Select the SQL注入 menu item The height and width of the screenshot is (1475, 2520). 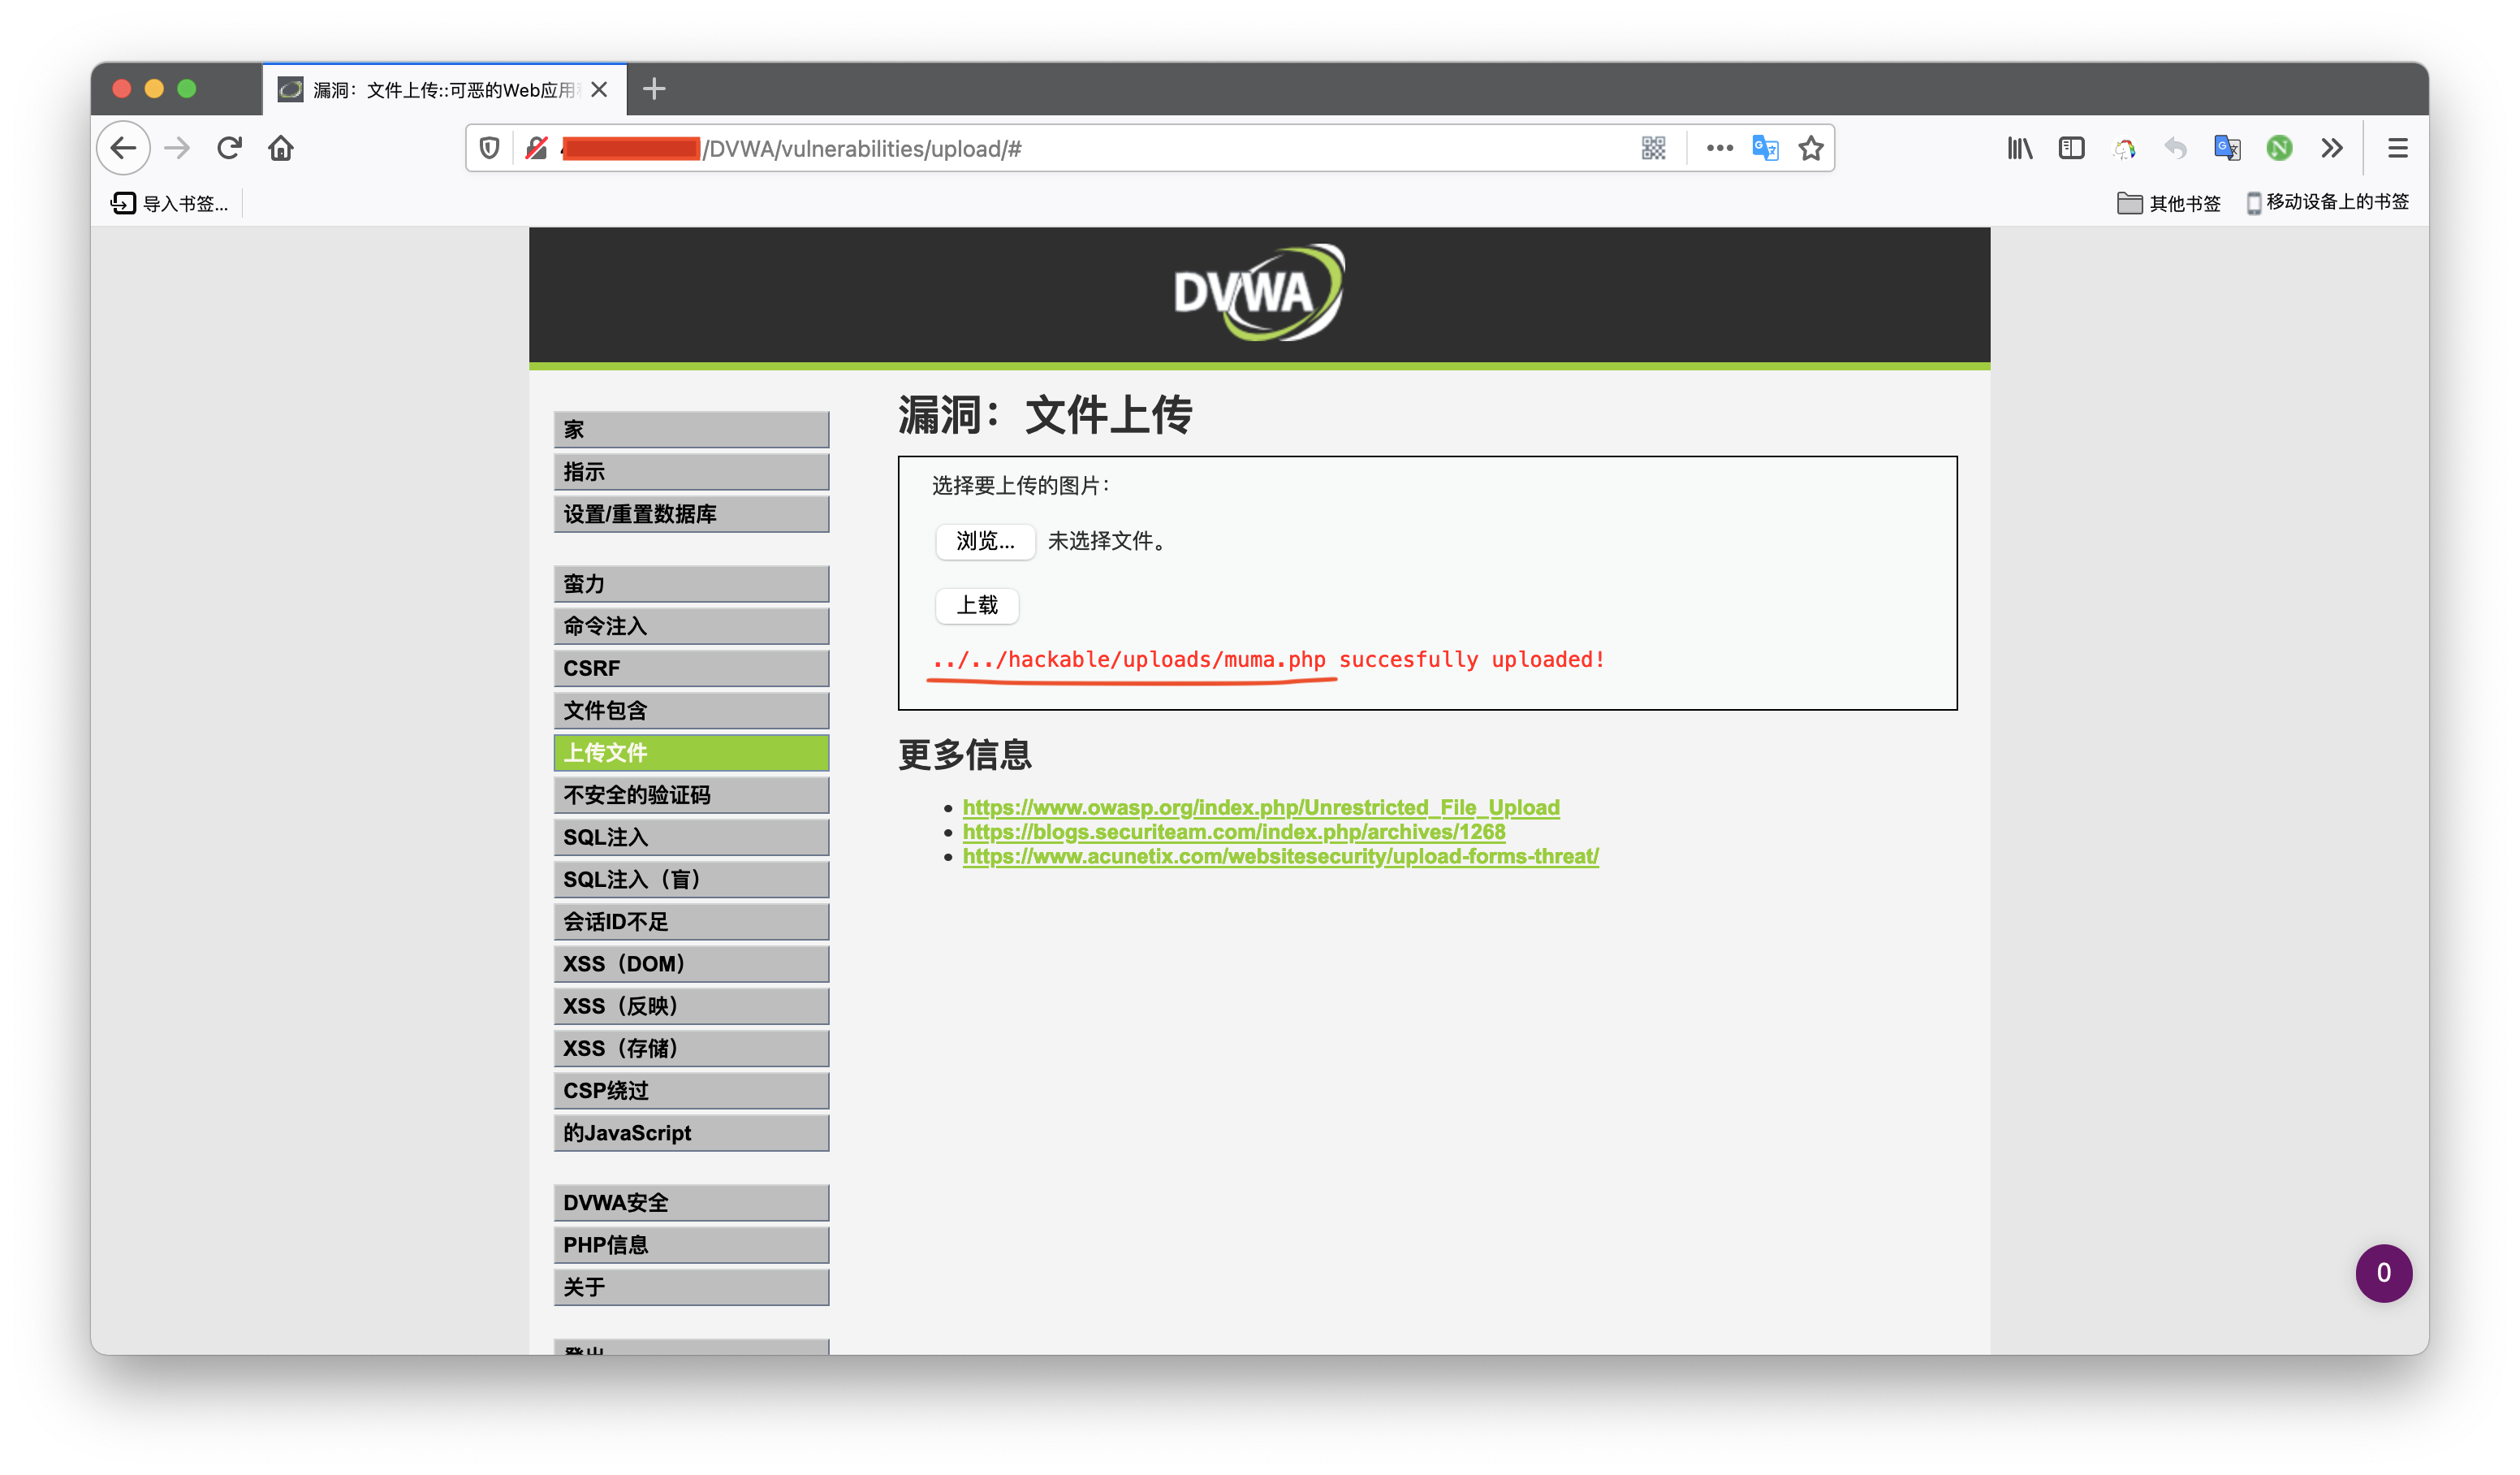pos(691,837)
